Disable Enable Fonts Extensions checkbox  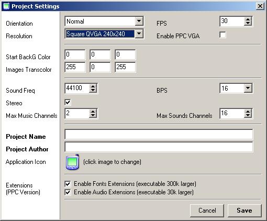[x=68, y=184]
